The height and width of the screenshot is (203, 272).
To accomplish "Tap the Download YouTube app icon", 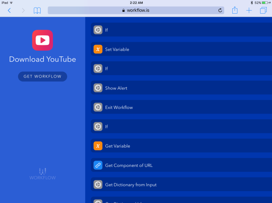I will click(42, 40).
